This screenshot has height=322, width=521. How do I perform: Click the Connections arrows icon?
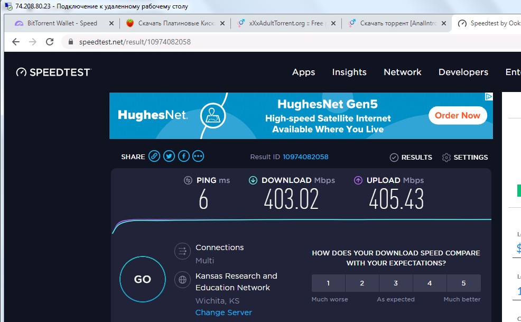tap(182, 251)
